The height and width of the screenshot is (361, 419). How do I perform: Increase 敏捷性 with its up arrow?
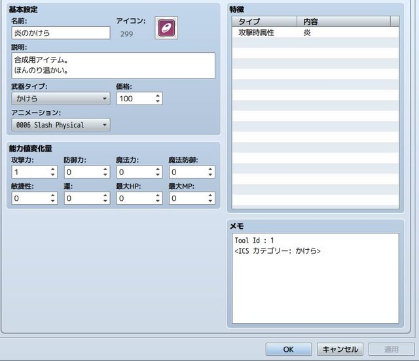[53, 195]
